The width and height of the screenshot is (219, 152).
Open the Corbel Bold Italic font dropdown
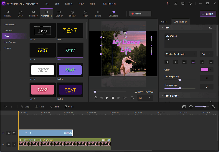tap(181, 54)
